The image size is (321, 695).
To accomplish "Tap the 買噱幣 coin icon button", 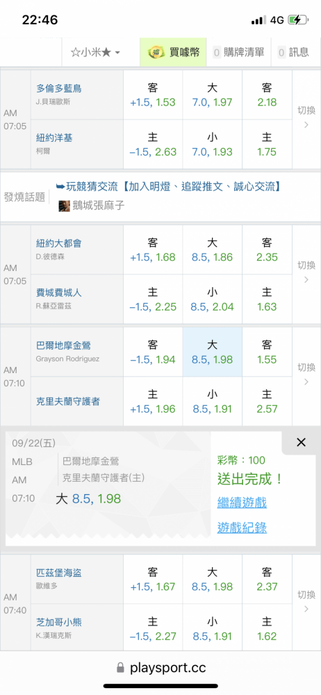I will click(155, 52).
